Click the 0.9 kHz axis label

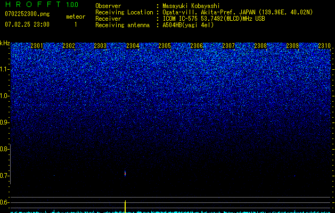(4, 122)
